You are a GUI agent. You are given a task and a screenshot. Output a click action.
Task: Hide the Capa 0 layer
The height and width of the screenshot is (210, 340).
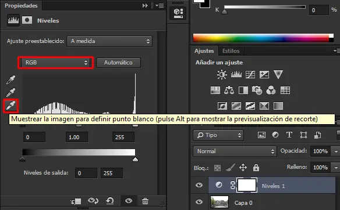click(199, 202)
